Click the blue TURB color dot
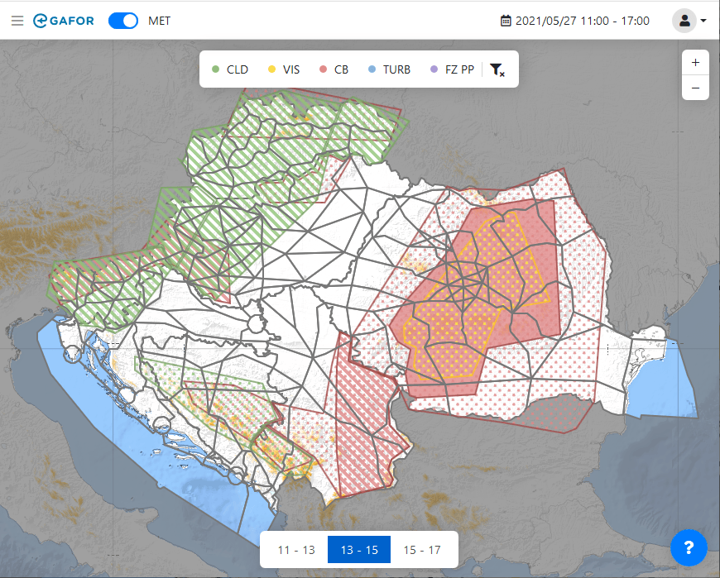This screenshot has width=720, height=578. [x=372, y=69]
